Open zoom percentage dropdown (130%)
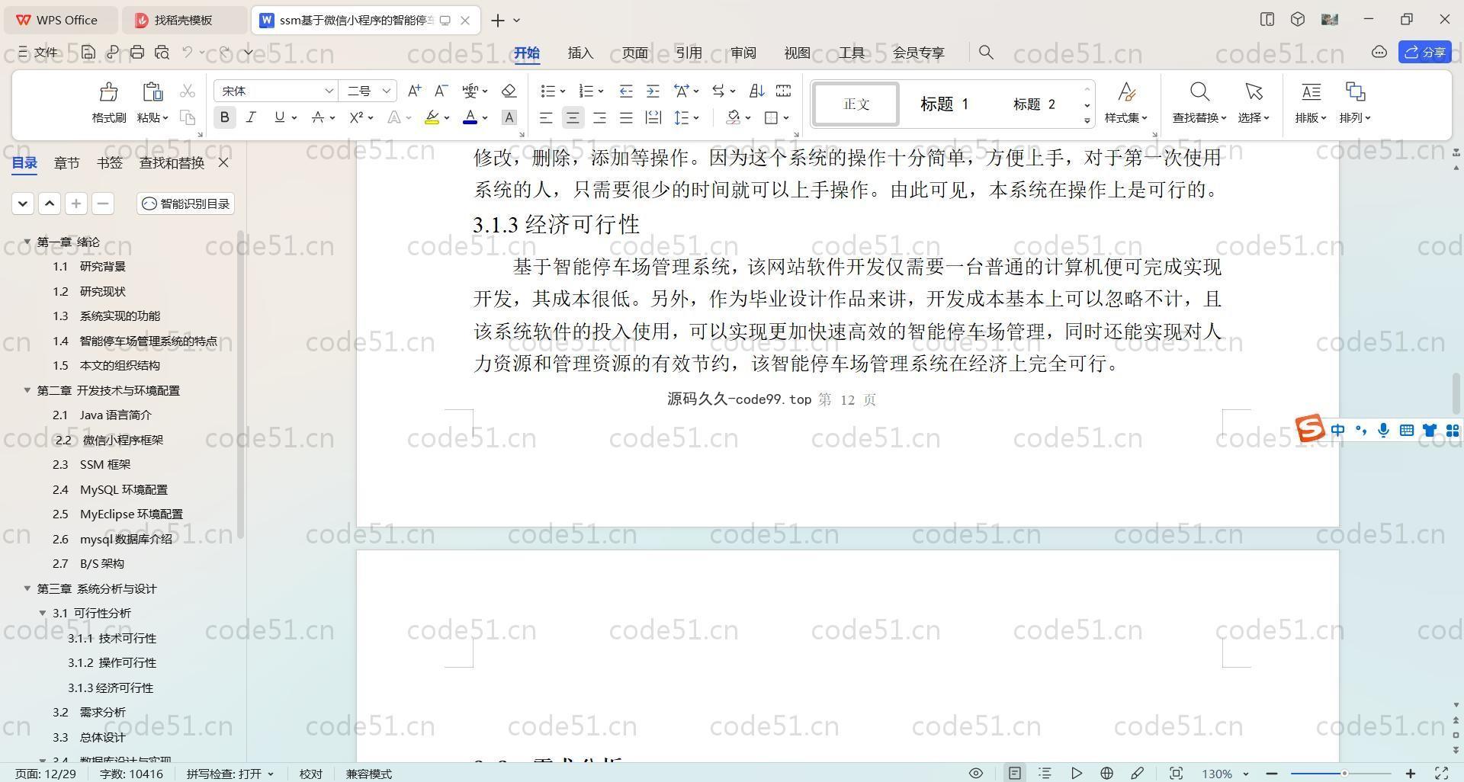This screenshot has height=782, width=1464. [1245, 774]
